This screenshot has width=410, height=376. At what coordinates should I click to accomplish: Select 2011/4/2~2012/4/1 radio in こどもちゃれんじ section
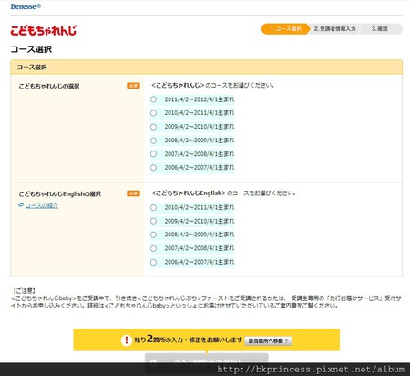[x=153, y=99]
